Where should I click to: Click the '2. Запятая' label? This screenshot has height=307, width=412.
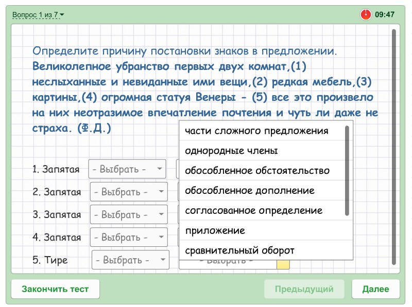[57, 192]
